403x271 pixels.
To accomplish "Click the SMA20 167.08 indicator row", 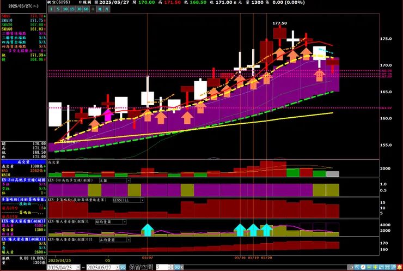I will pyautogui.click(x=23, y=25).
